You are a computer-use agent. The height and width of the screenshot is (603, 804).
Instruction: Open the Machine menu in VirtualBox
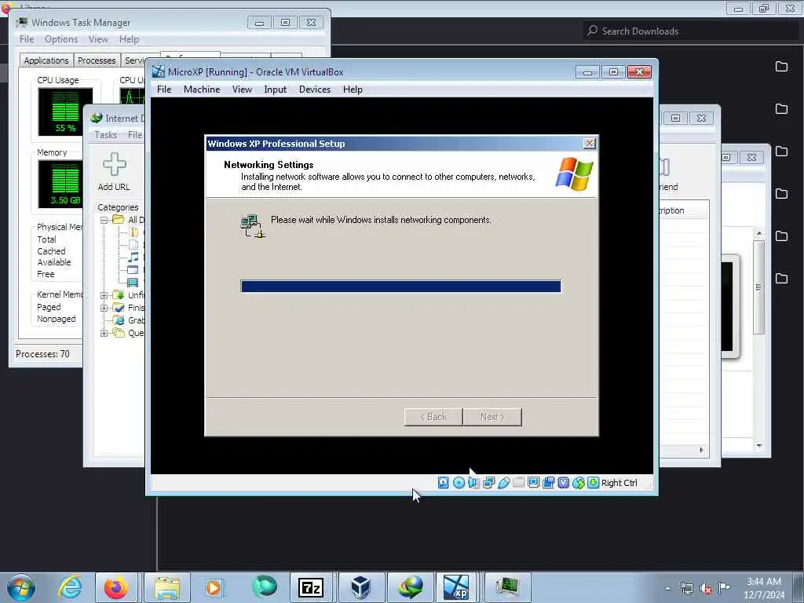tap(202, 90)
